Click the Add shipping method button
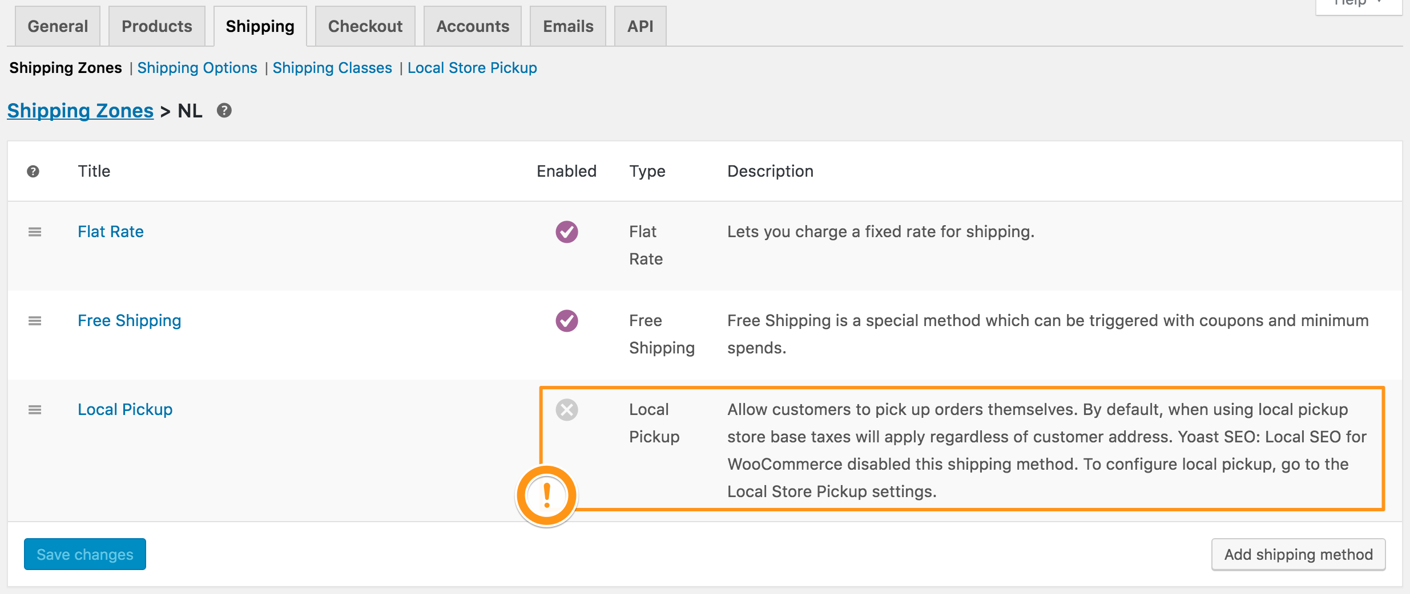The height and width of the screenshot is (594, 1410). (x=1299, y=554)
